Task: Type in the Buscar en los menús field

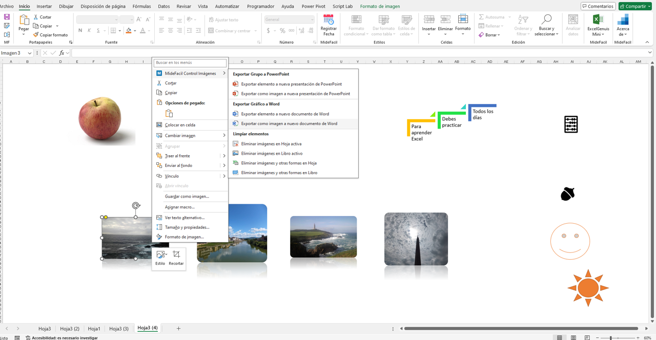Action: 190,62
